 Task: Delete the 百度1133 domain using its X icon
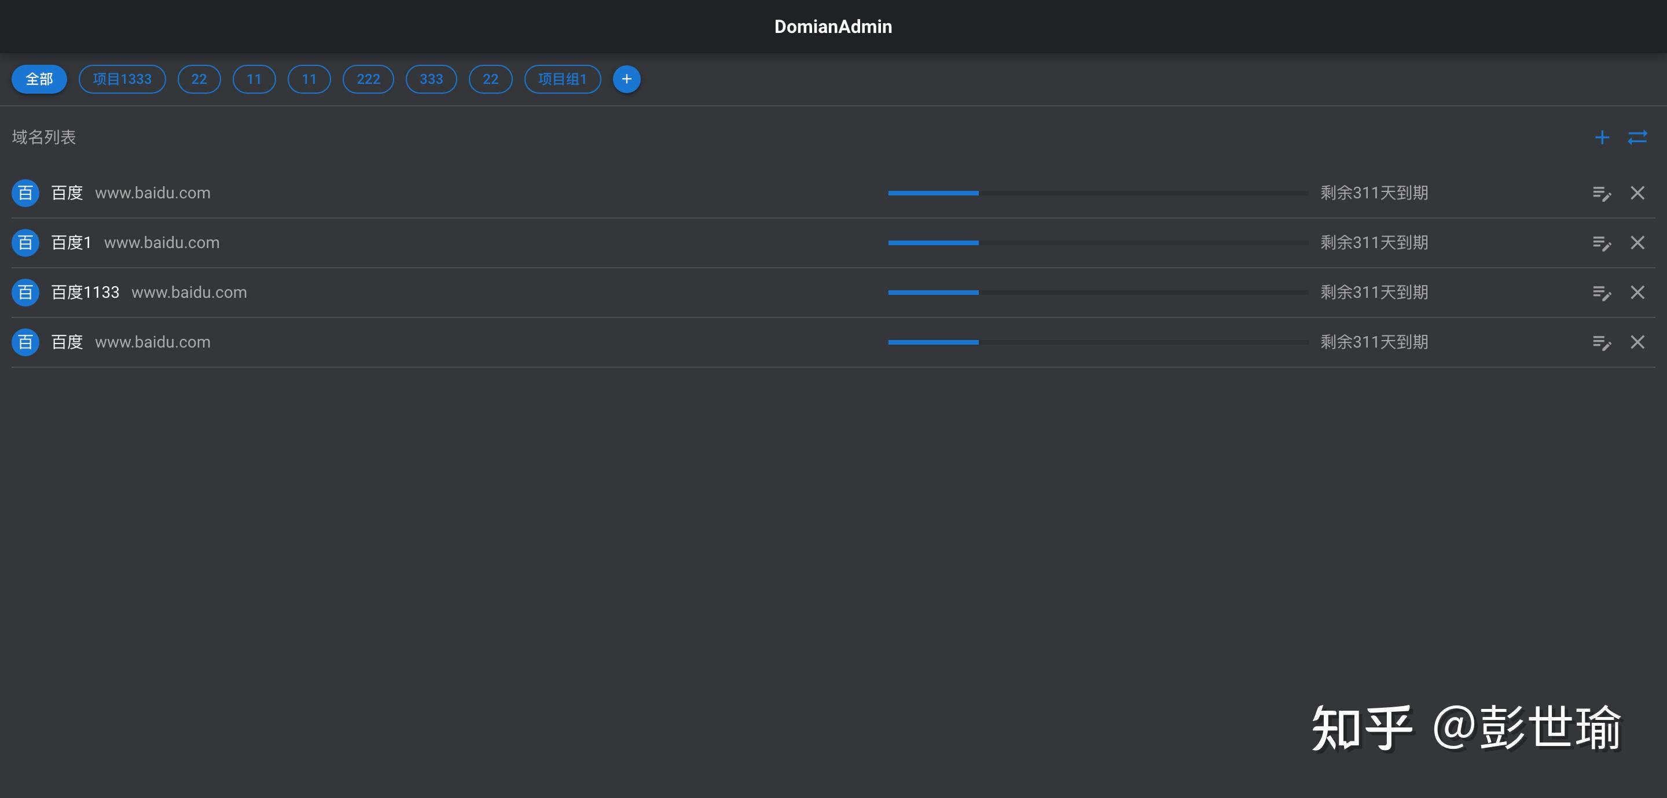pyautogui.click(x=1638, y=292)
